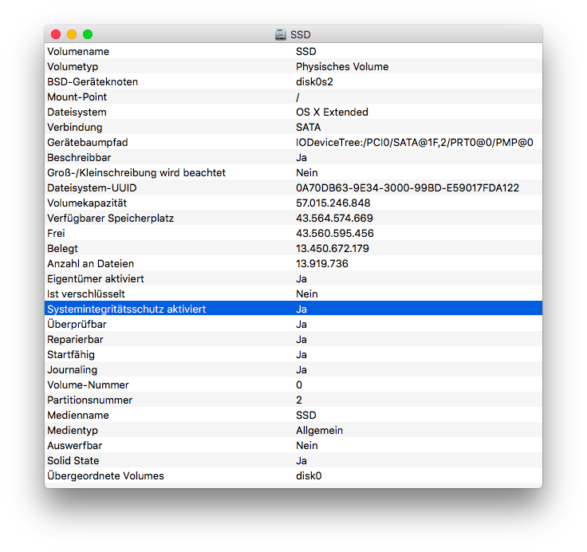587x552 pixels.
Task: Click the value 13.450.672.179
Action: pos(332,249)
